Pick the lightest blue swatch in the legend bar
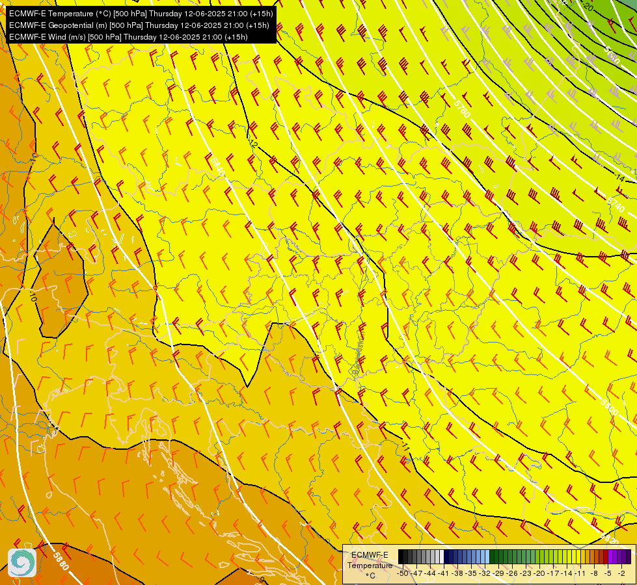The height and width of the screenshot is (585, 637). coord(487,556)
